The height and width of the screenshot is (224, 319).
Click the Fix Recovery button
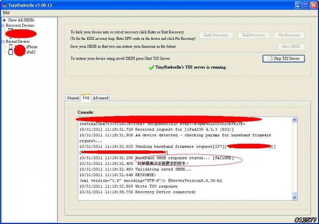(x=289, y=35)
